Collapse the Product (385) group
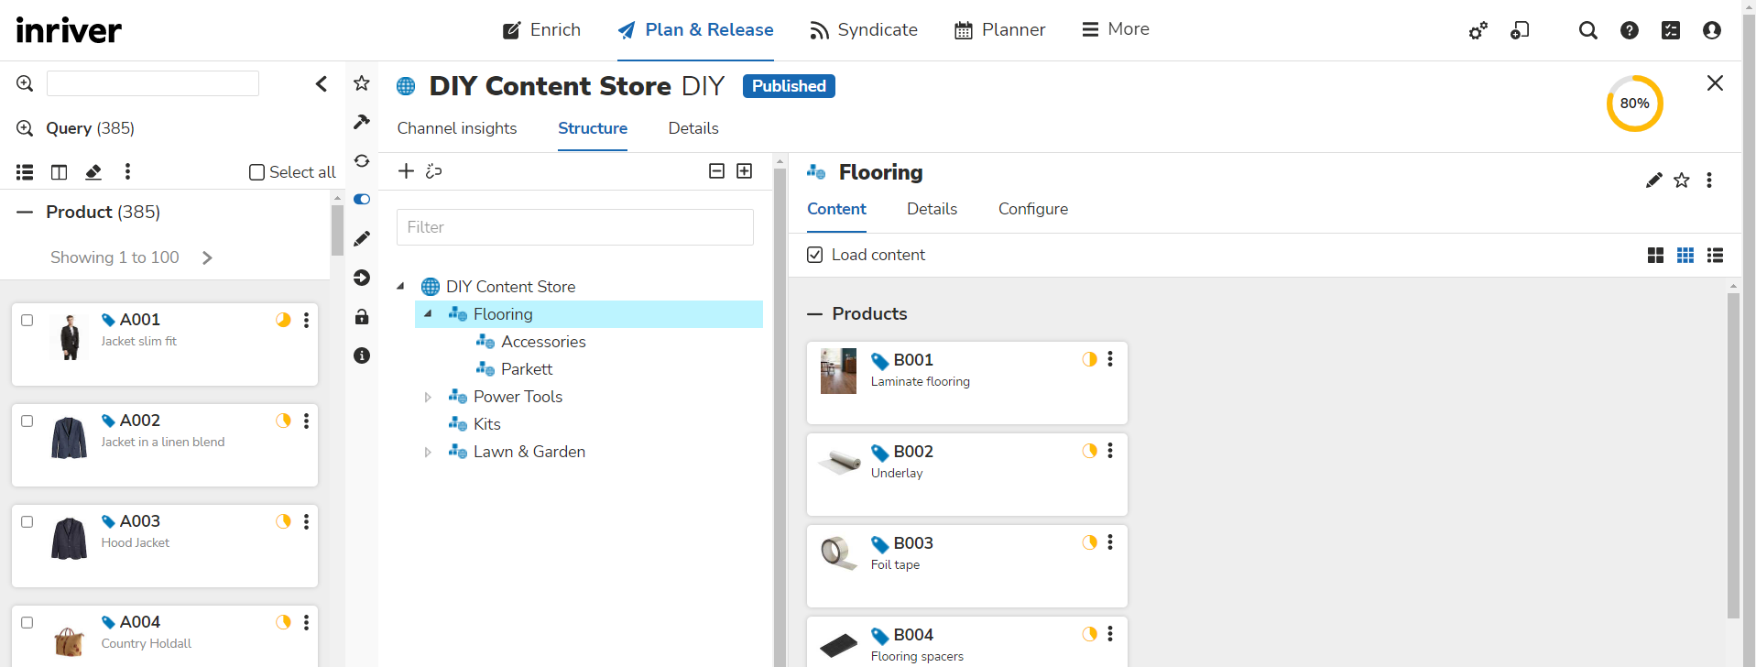Image resolution: width=1756 pixels, height=667 pixels. pos(25,213)
